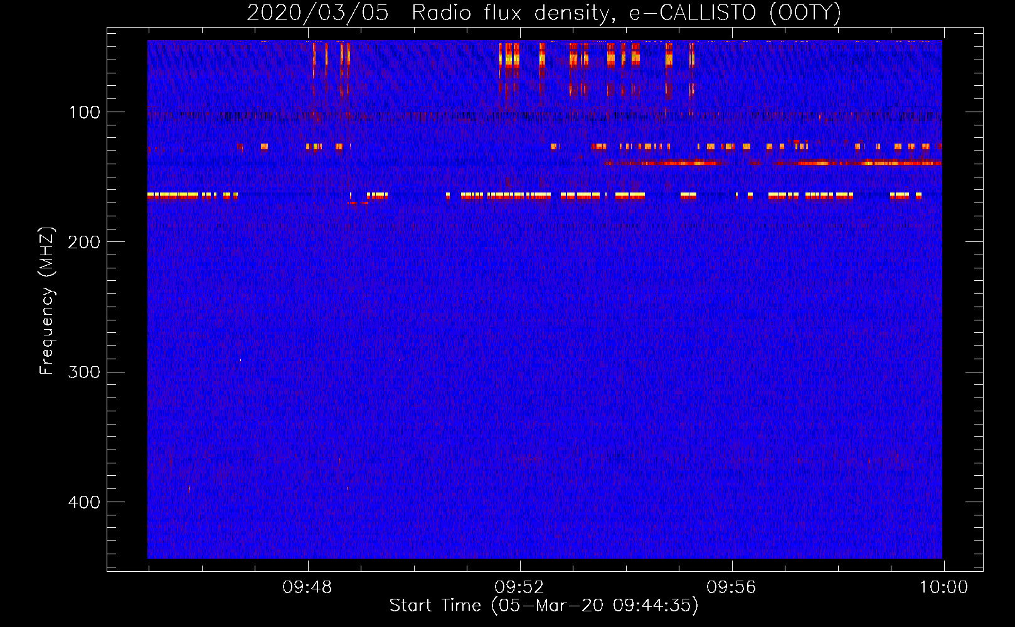
Task: Click the '09:52' time tick label
Action: click(519, 587)
